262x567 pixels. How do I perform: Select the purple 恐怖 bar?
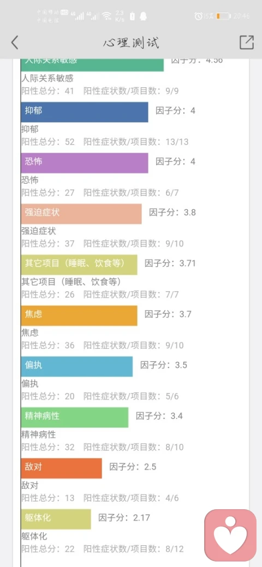coord(85,162)
